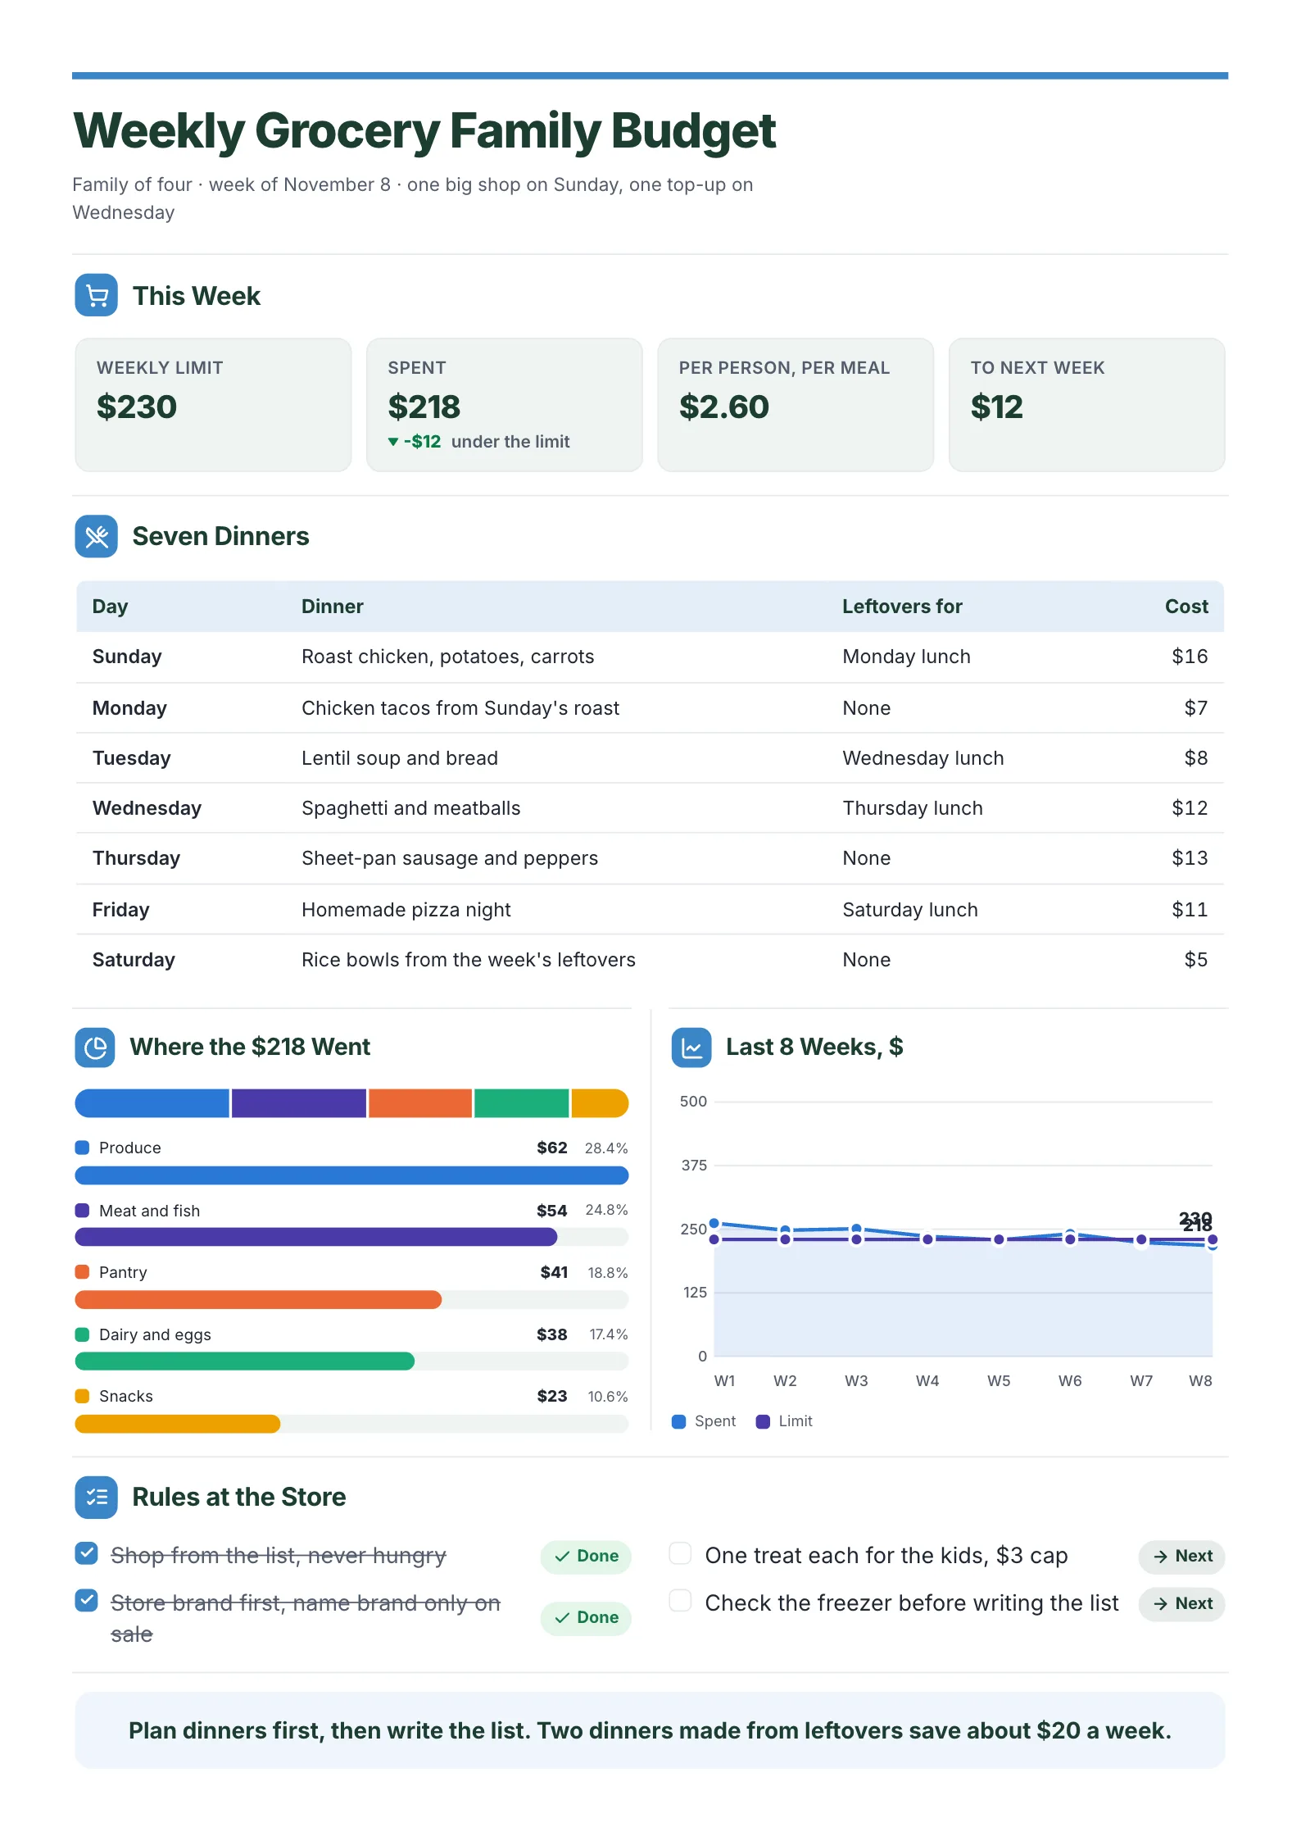This screenshot has height=1841, width=1301.
Task: Click the fork and knife Seven Dinners icon
Action: coord(96,536)
